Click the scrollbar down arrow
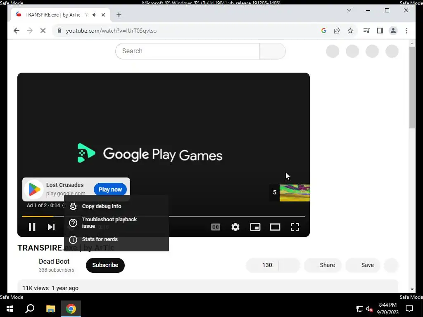The height and width of the screenshot is (317, 423). point(412,289)
